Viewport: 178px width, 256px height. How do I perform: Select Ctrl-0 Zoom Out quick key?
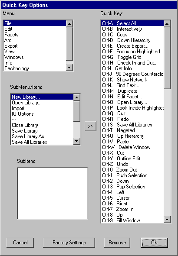132,170
